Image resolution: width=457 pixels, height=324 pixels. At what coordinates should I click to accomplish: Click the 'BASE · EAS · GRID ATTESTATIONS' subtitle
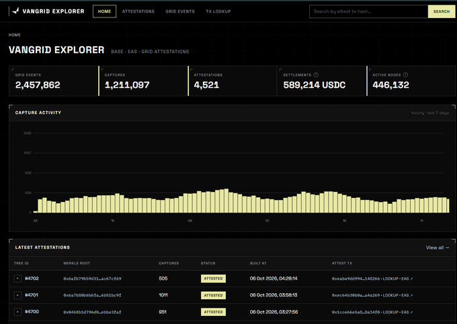point(150,52)
